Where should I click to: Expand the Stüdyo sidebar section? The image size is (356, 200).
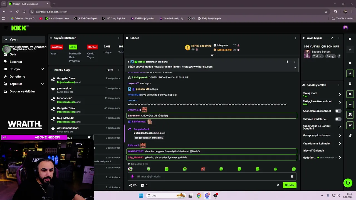(x=42, y=69)
